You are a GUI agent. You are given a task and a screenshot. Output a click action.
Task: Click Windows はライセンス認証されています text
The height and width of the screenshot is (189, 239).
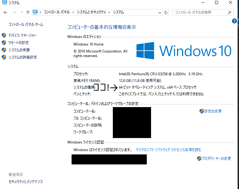click(x=103, y=150)
